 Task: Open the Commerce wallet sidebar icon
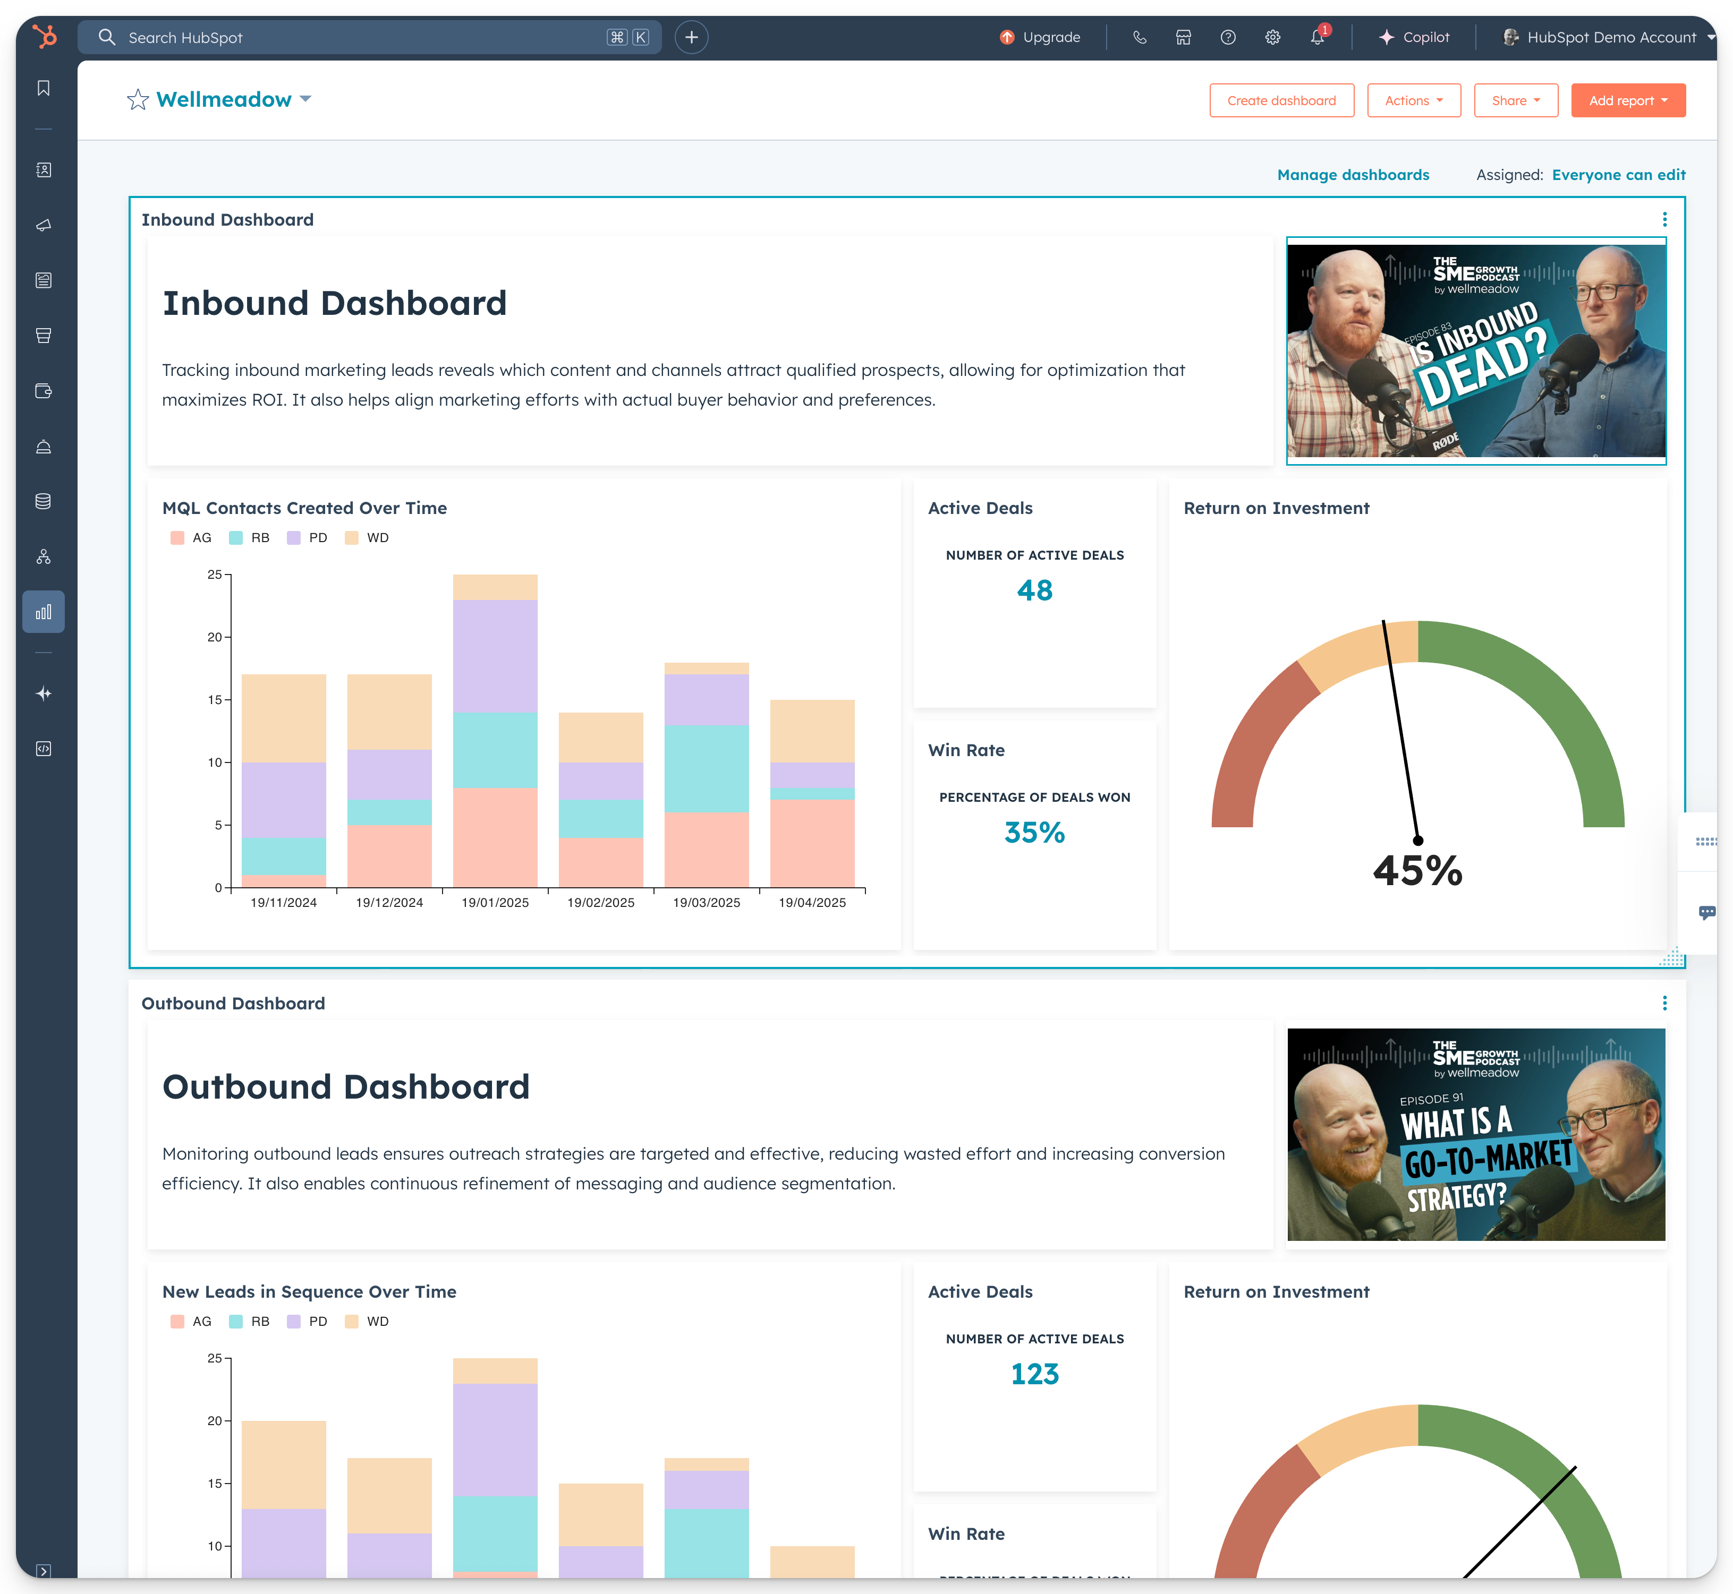(43, 391)
